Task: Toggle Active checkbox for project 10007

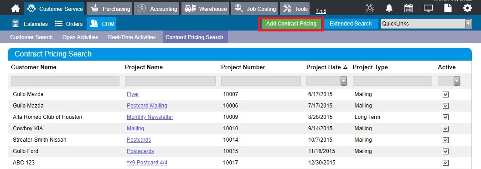Action: [x=446, y=94]
